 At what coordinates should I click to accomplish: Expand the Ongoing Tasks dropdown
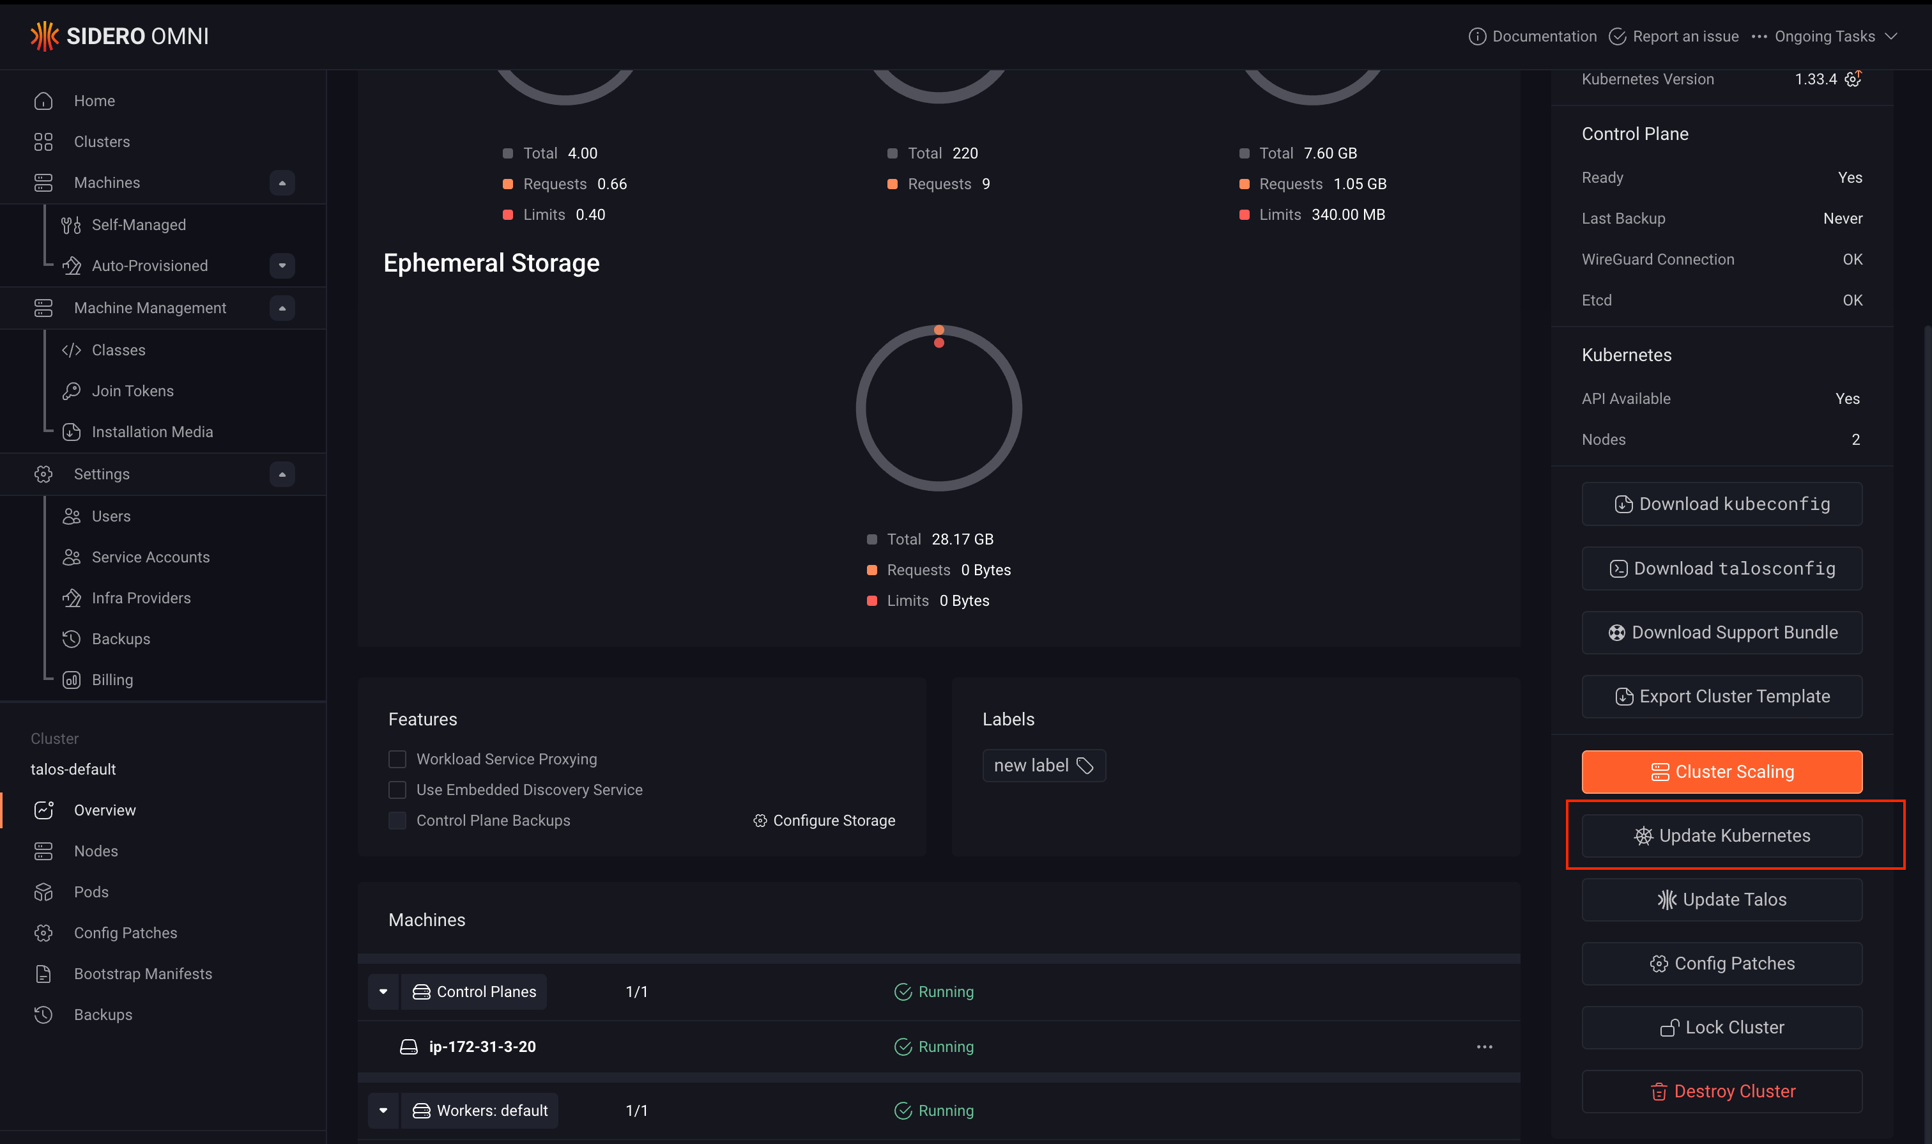click(x=1824, y=36)
